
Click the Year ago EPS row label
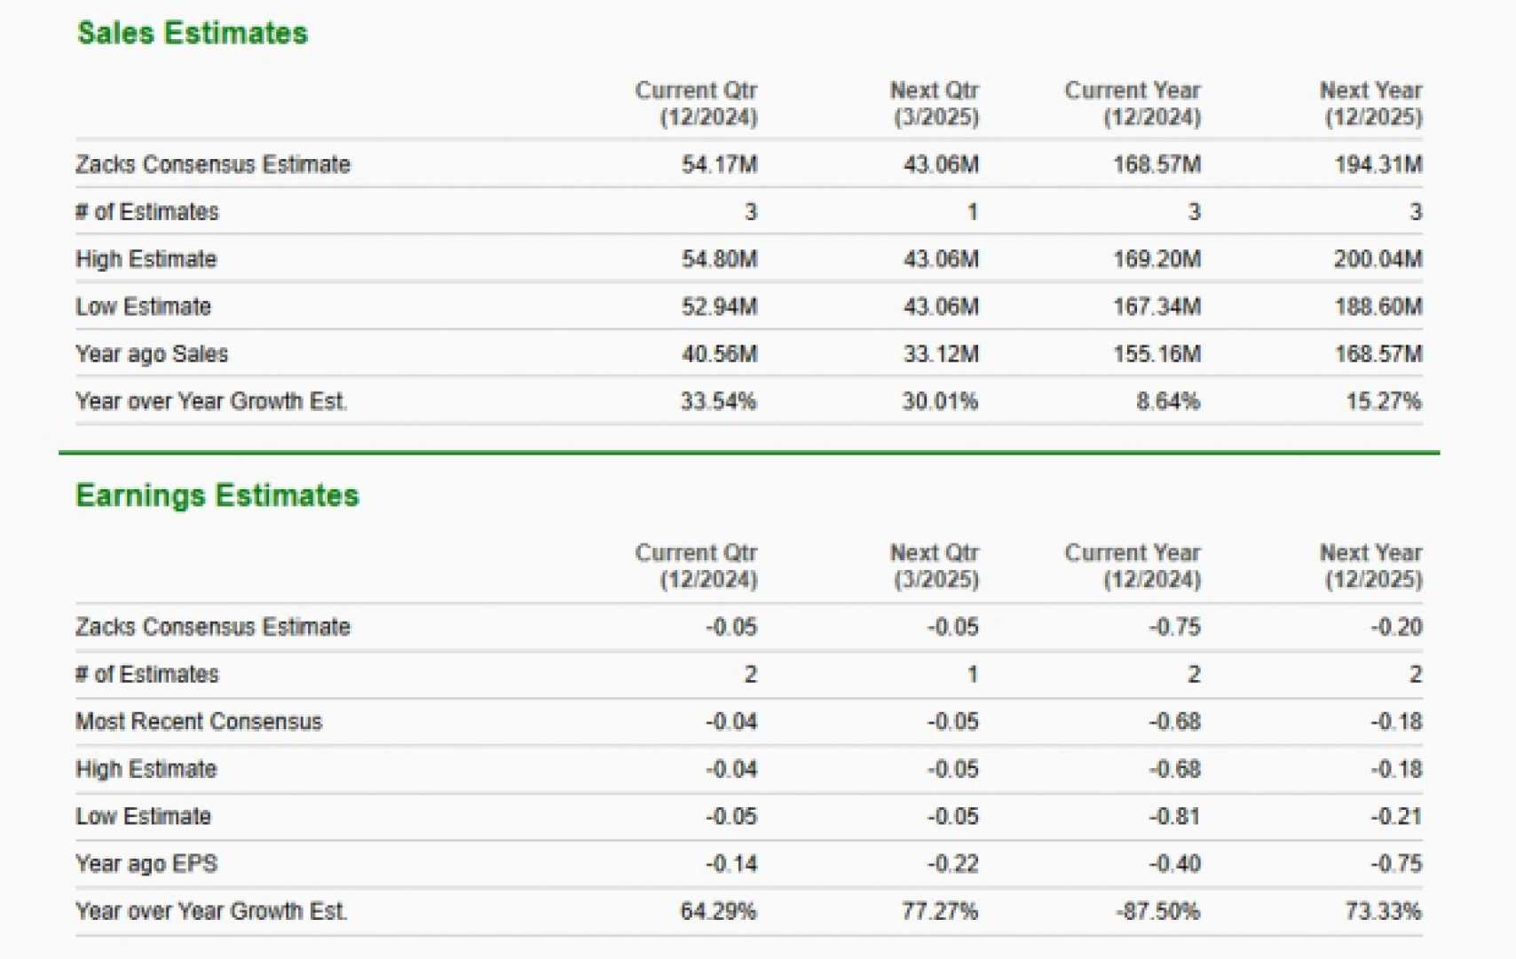coord(146,863)
